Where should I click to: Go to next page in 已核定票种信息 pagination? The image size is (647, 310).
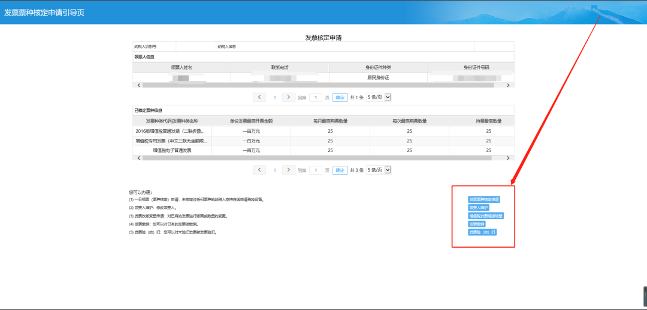[x=289, y=170]
